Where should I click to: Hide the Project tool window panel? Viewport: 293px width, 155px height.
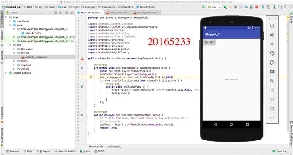[72, 13]
